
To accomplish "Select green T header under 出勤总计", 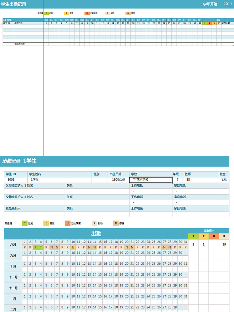I will coord(193,236).
